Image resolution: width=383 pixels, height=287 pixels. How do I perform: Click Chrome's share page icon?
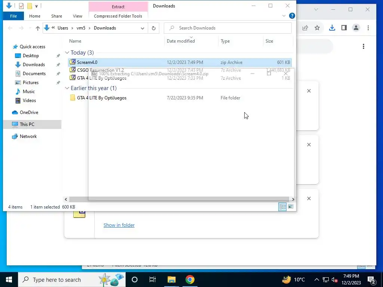[x=305, y=28]
